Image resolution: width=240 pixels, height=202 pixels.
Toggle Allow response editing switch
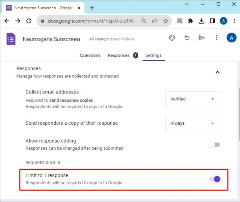click(x=214, y=144)
